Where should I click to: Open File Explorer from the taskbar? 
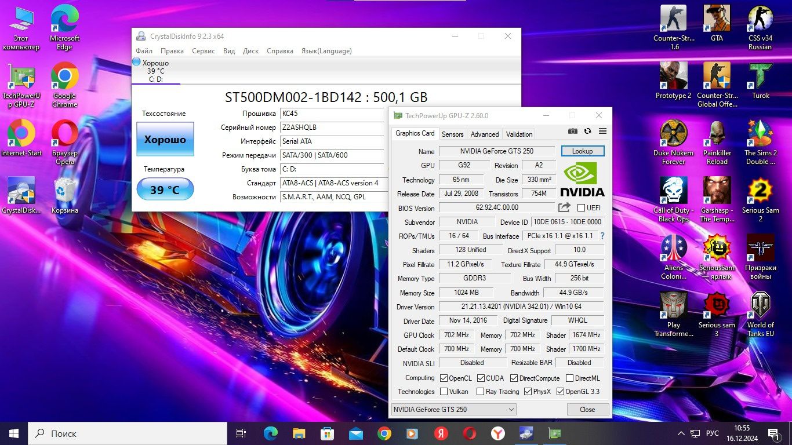(x=299, y=433)
